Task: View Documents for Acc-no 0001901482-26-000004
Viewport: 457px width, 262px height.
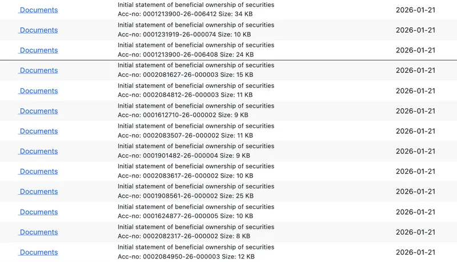Action: point(38,152)
